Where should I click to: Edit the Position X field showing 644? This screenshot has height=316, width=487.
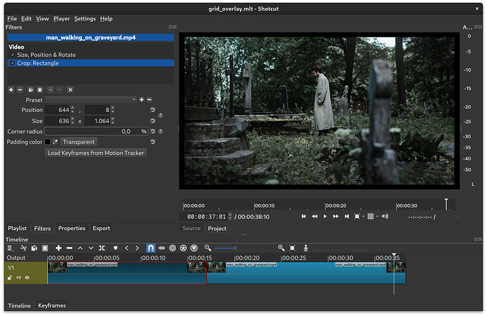pyautogui.click(x=57, y=110)
